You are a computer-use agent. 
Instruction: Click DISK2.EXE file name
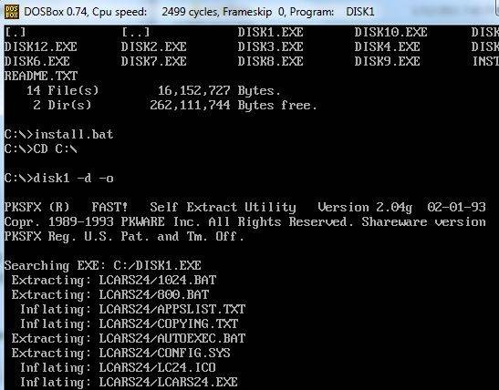[x=153, y=47]
